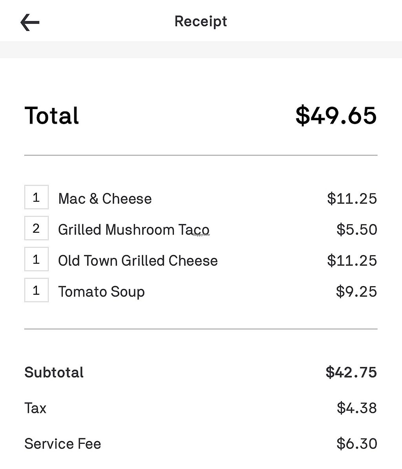Tap the Grilled Mushroom Taco quantity box
The image size is (402, 469).
[x=37, y=228]
